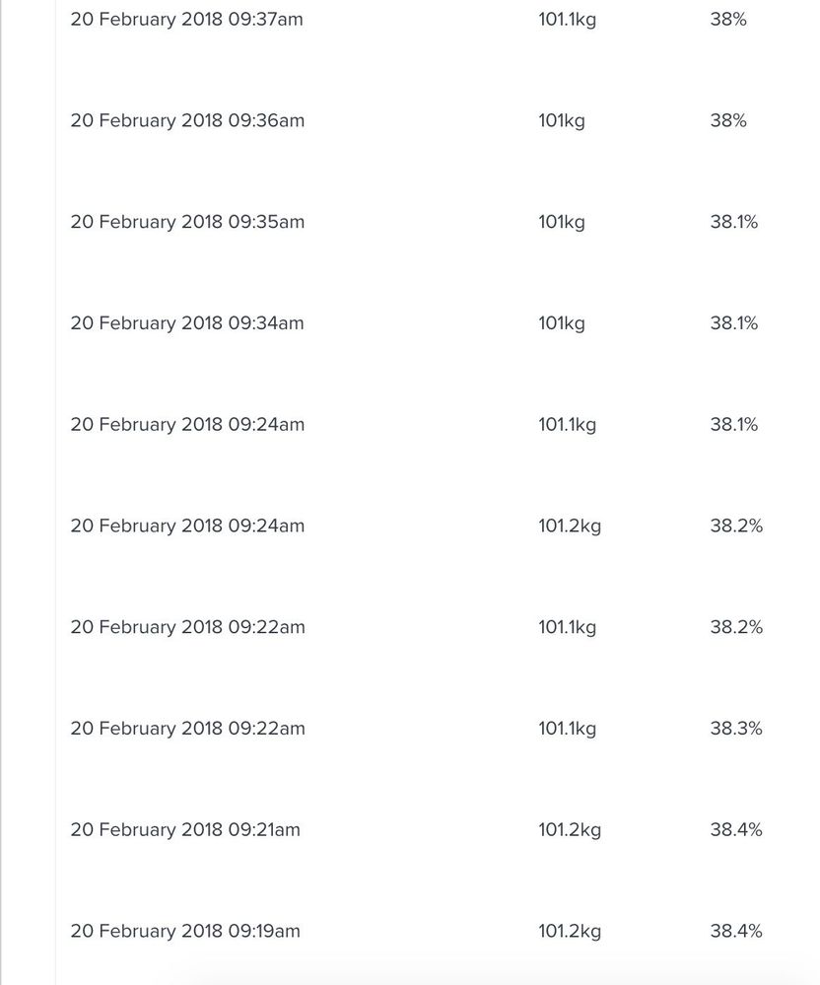The height and width of the screenshot is (985, 820).
Task: Click the 38% value in 09:36am row
Action: point(728,120)
